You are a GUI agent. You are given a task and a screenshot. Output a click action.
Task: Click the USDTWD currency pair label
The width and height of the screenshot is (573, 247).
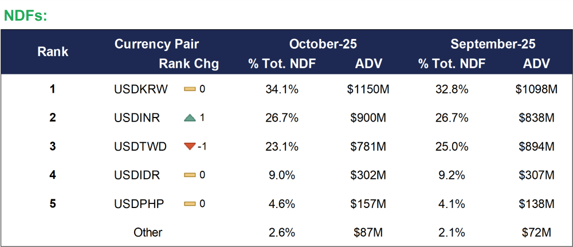pyautogui.click(x=140, y=147)
